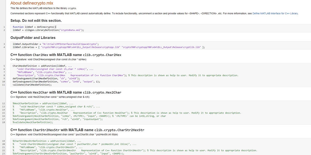The height and width of the screenshot is (155, 311).
Task: Click the 'About definecrypto.mlx' title
Action: click(32, 3)
